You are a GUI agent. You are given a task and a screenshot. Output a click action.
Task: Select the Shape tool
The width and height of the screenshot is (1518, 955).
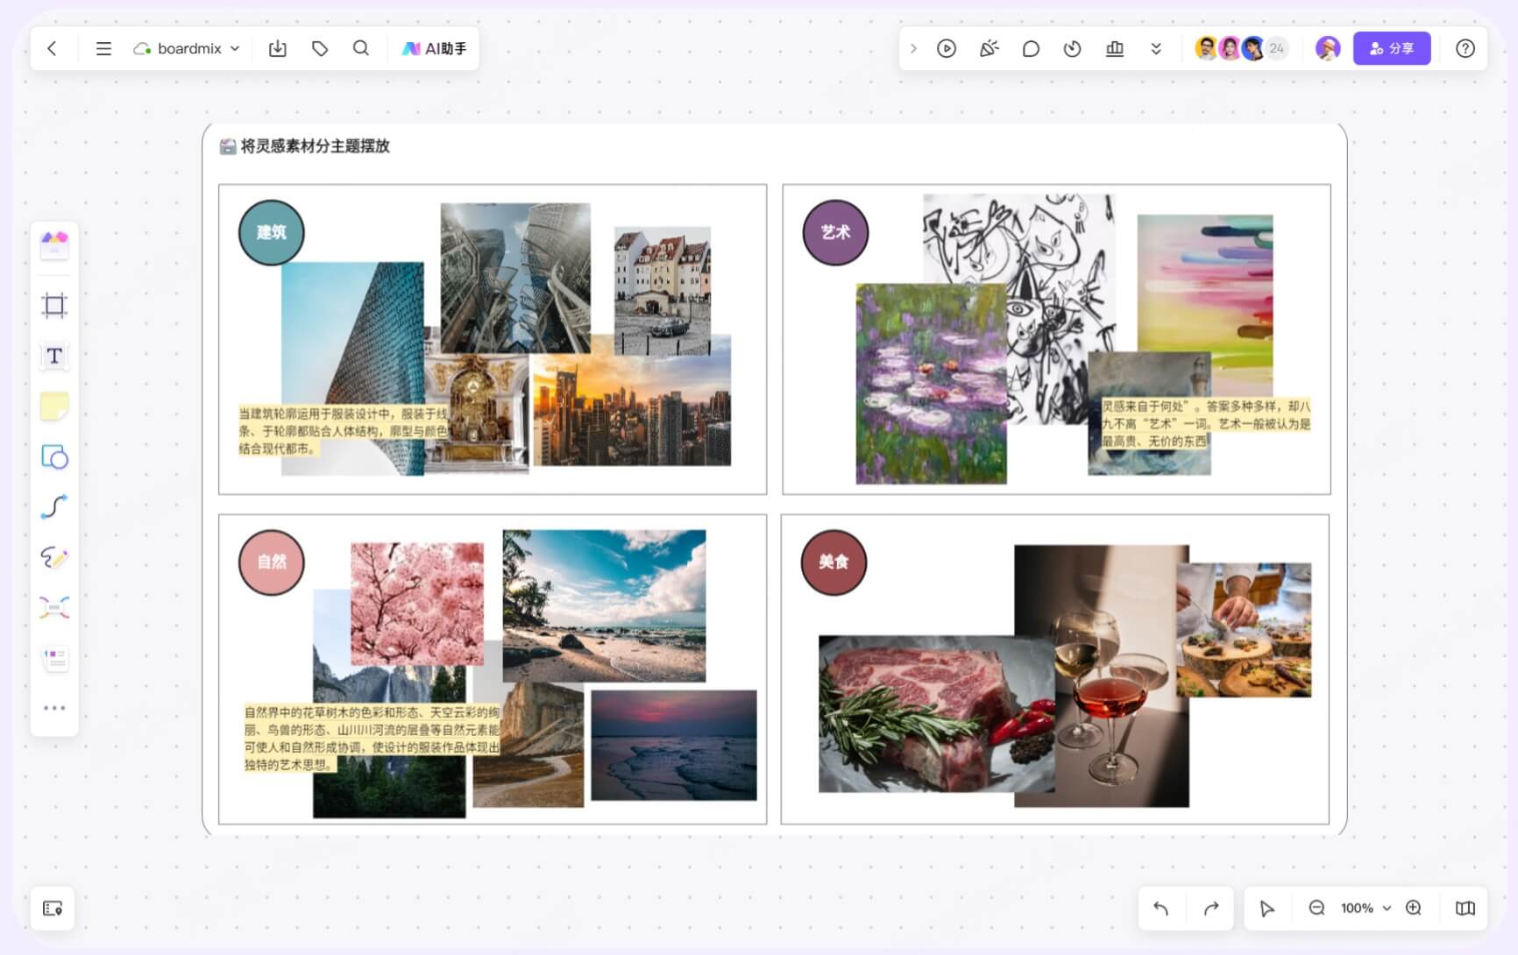coord(54,456)
